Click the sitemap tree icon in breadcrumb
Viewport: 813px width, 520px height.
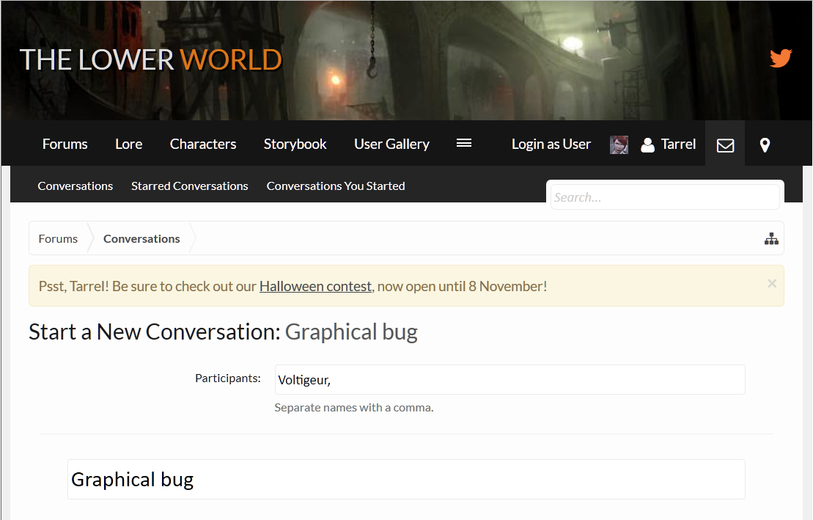click(771, 238)
